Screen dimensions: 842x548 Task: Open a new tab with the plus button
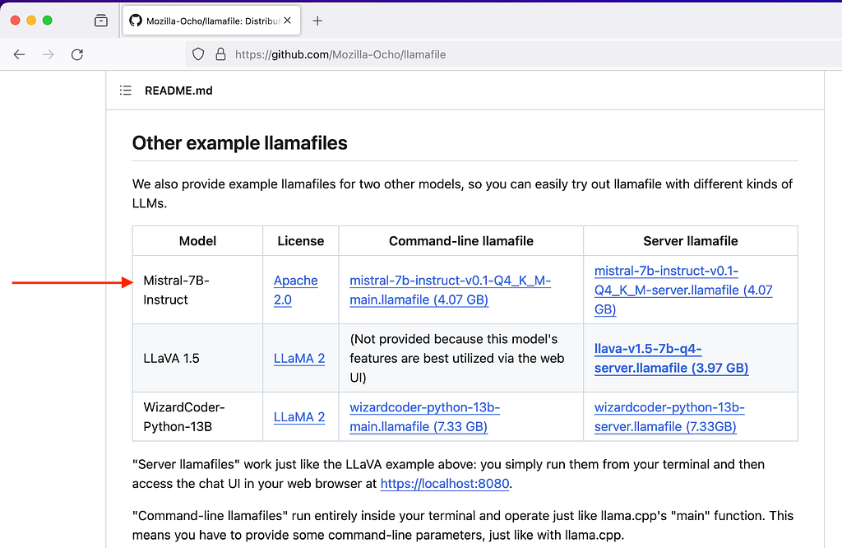click(x=317, y=21)
